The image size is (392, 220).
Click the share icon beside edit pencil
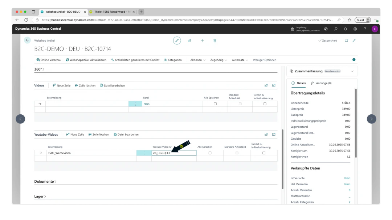(x=189, y=41)
